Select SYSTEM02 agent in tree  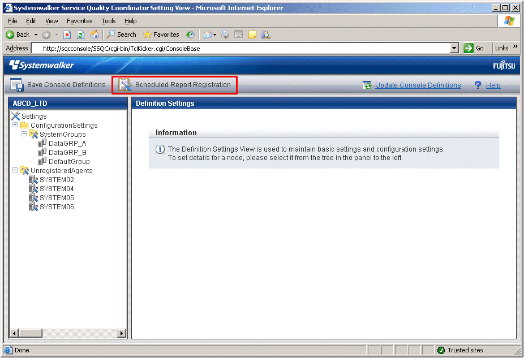(57, 179)
